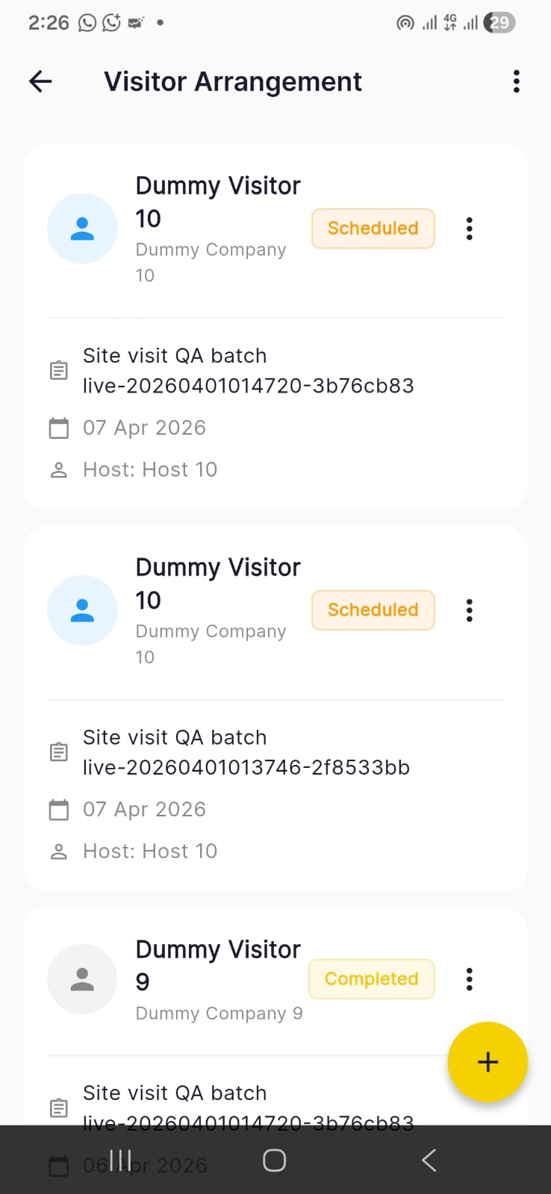Viewport: 551px width, 1194px height.
Task: Tap the second visitor's blue avatar icon
Action: 82,610
